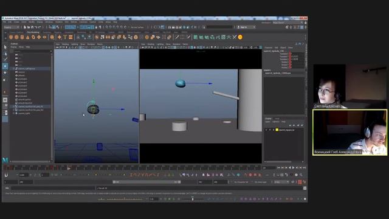
Task: Open the Sign In dropdown
Action: point(246,27)
